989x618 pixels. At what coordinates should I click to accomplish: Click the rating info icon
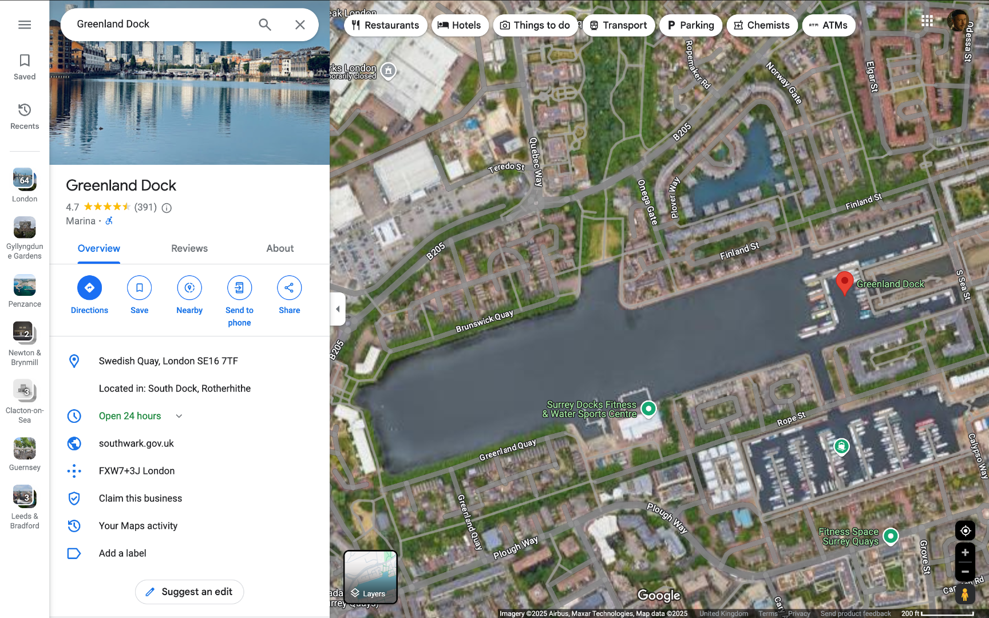[167, 208]
